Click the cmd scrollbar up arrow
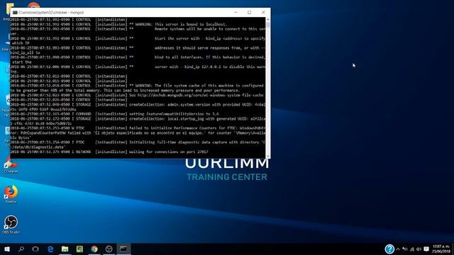 [x=268, y=20]
